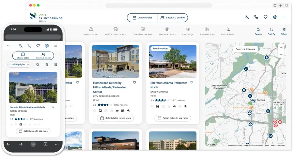The width and height of the screenshot is (293, 157).
Task: Click the desktop 2 adults, 0 children selector
Action: click(173, 18)
